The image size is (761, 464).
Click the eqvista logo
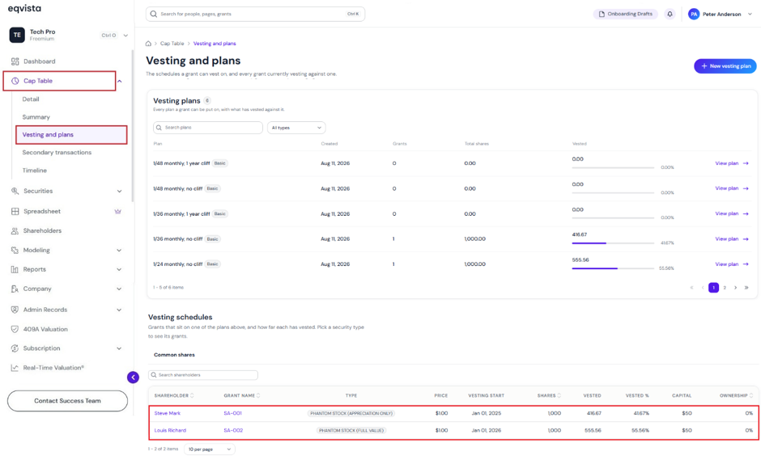[25, 8]
